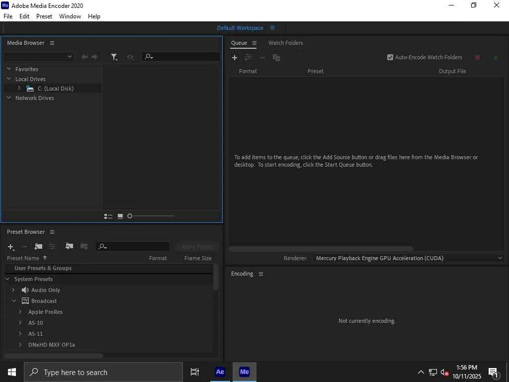
Task: Expand the DNxHD MXF OP1a presets
Action: [x=20, y=345]
